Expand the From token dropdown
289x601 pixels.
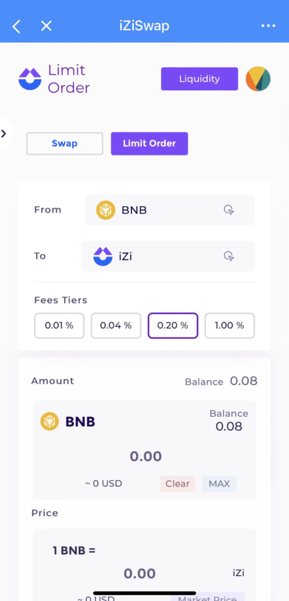tap(169, 210)
